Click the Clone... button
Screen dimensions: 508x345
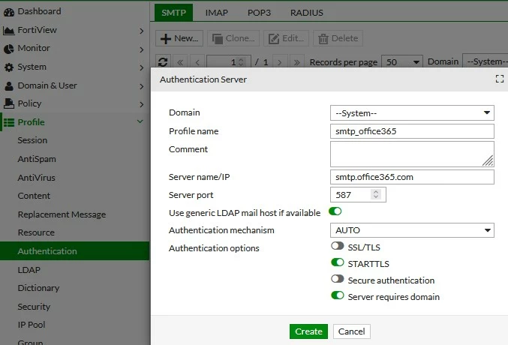pyautogui.click(x=233, y=38)
